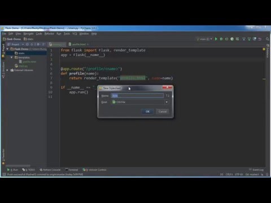The image size is (271, 203).
Task: Open the VCS menu
Action: point(75,34)
